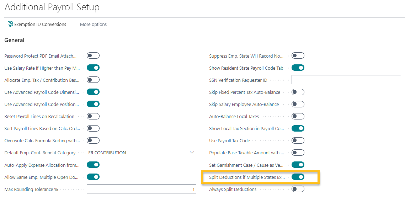This screenshot has height=197, width=405.
Task: Enable Password Protect PDF Email Attachment toggle
Action: click(x=93, y=56)
